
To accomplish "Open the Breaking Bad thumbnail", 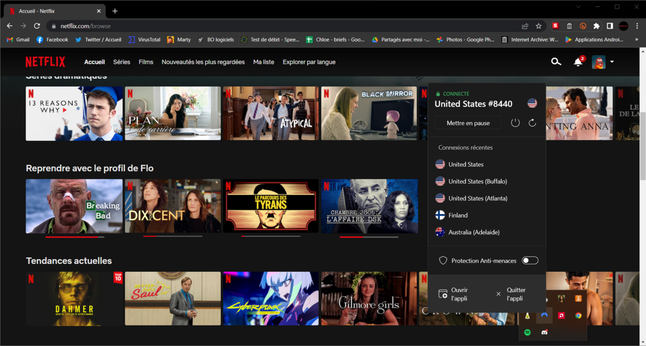I will point(74,206).
